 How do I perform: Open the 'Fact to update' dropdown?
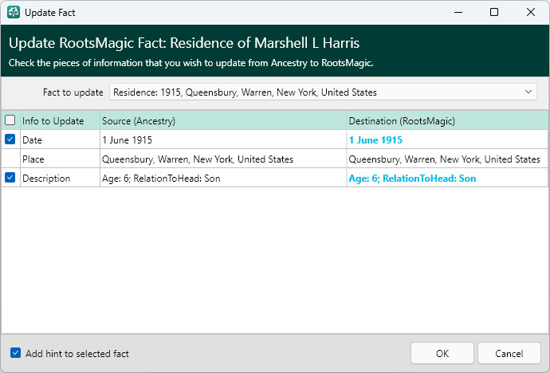pos(323,92)
